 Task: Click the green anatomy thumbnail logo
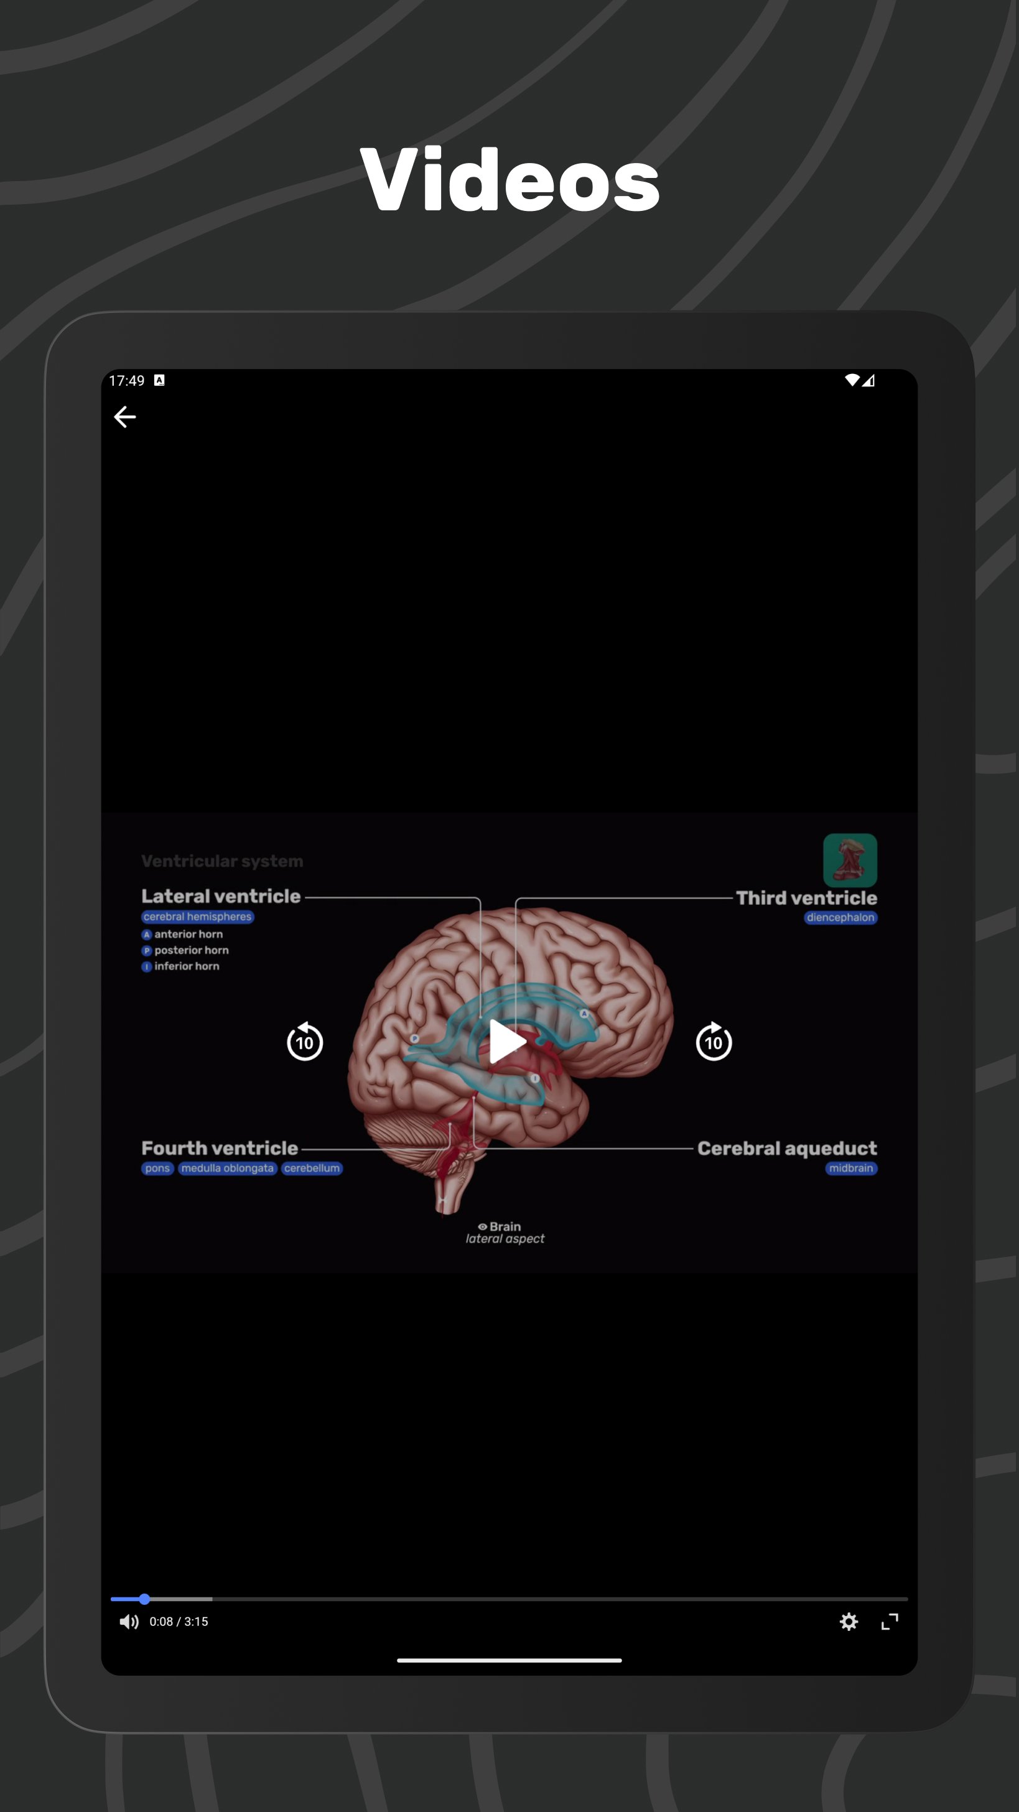(x=850, y=859)
